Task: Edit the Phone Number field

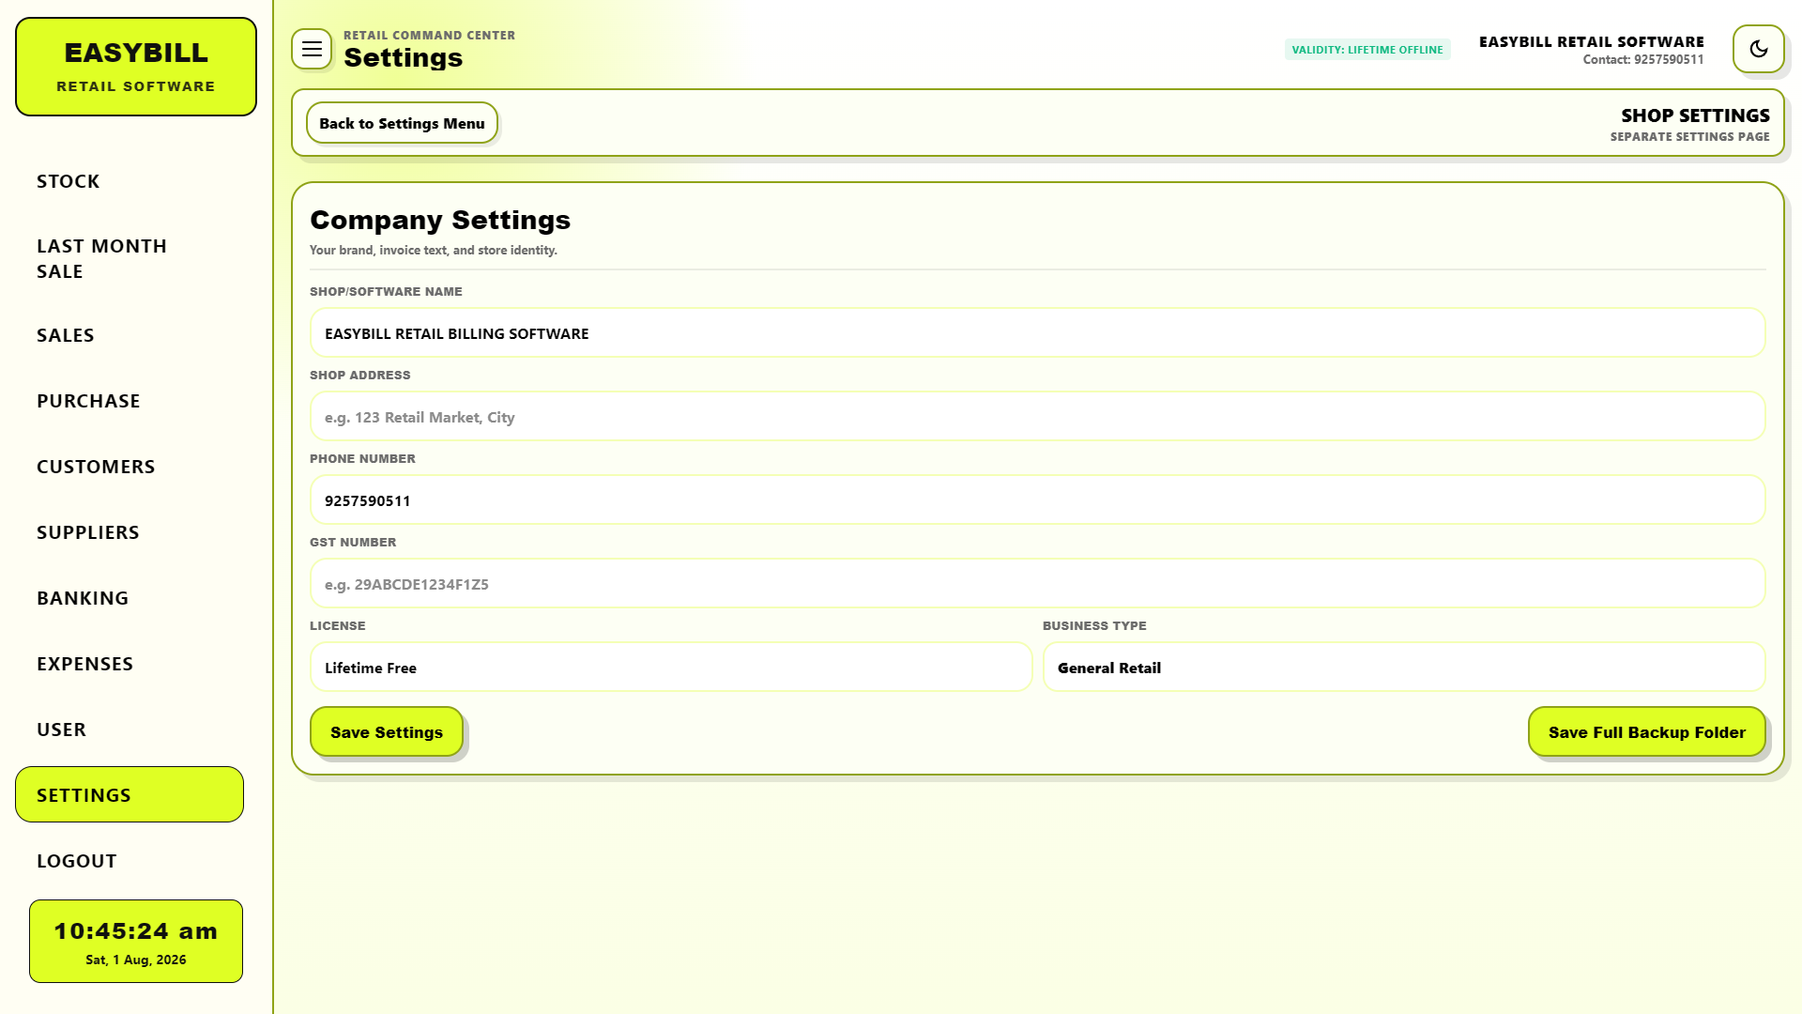Action: [1037, 500]
